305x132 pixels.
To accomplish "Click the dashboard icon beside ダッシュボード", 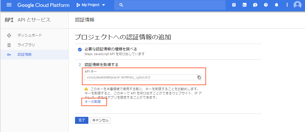I will click(9, 35).
